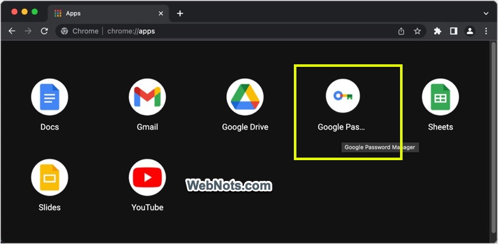The height and width of the screenshot is (244, 498).
Task: Click the Gmail label text
Action: [147, 127]
